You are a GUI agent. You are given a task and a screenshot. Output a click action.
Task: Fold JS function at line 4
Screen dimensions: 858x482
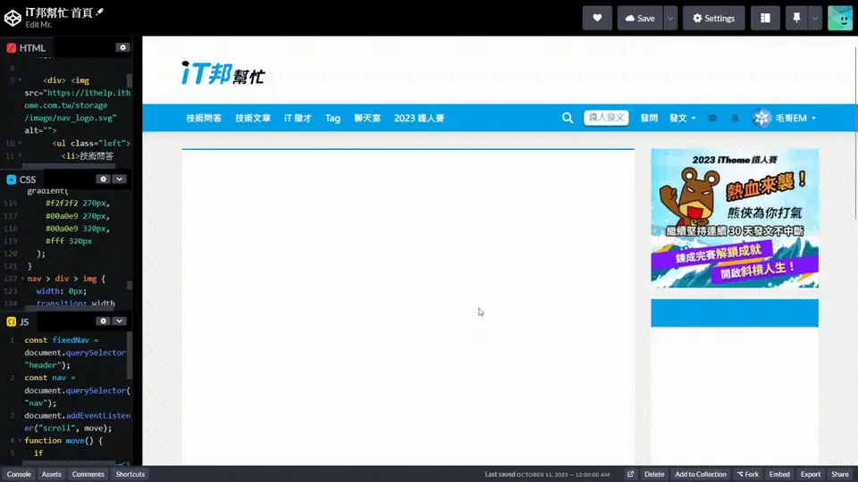tap(21, 440)
